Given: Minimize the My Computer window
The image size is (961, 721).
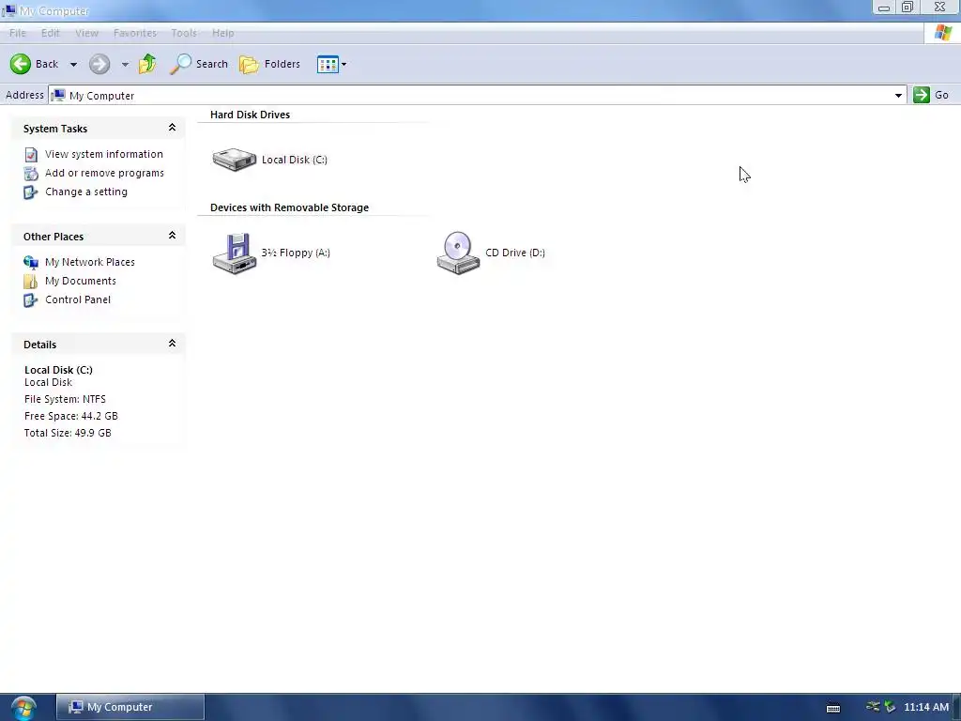Looking at the screenshot, I should click(x=884, y=8).
